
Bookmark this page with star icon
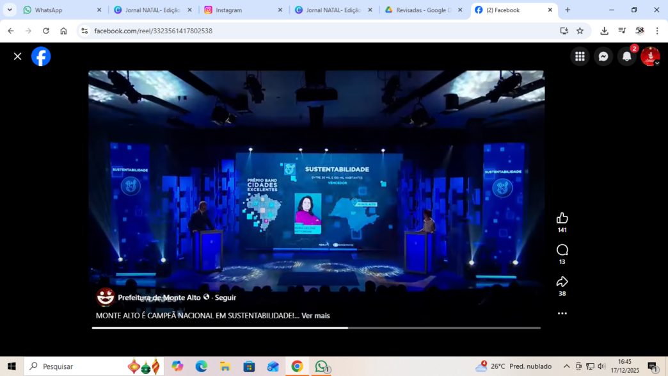coord(580,31)
